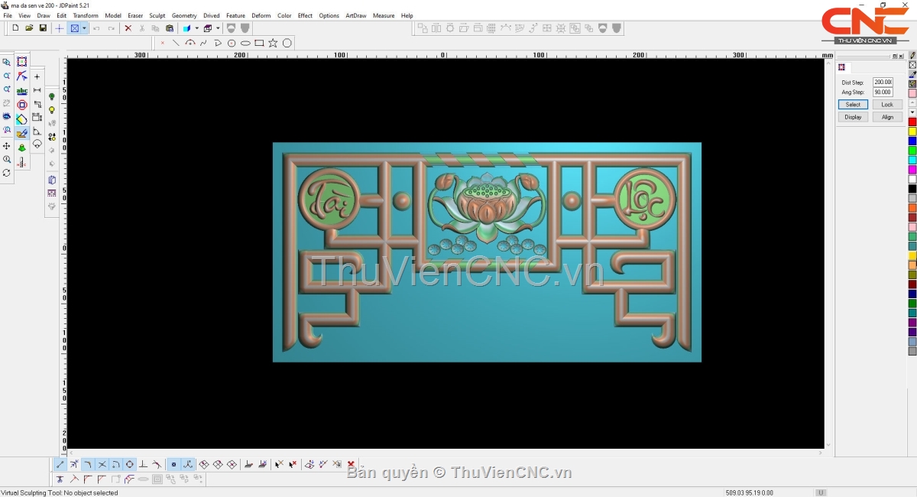Toggle the circle center snap button
This screenshot has height=497, width=917.
pos(130,464)
